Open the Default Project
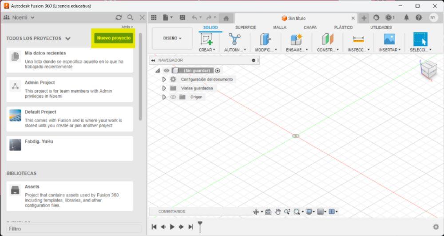 pos(70,119)
